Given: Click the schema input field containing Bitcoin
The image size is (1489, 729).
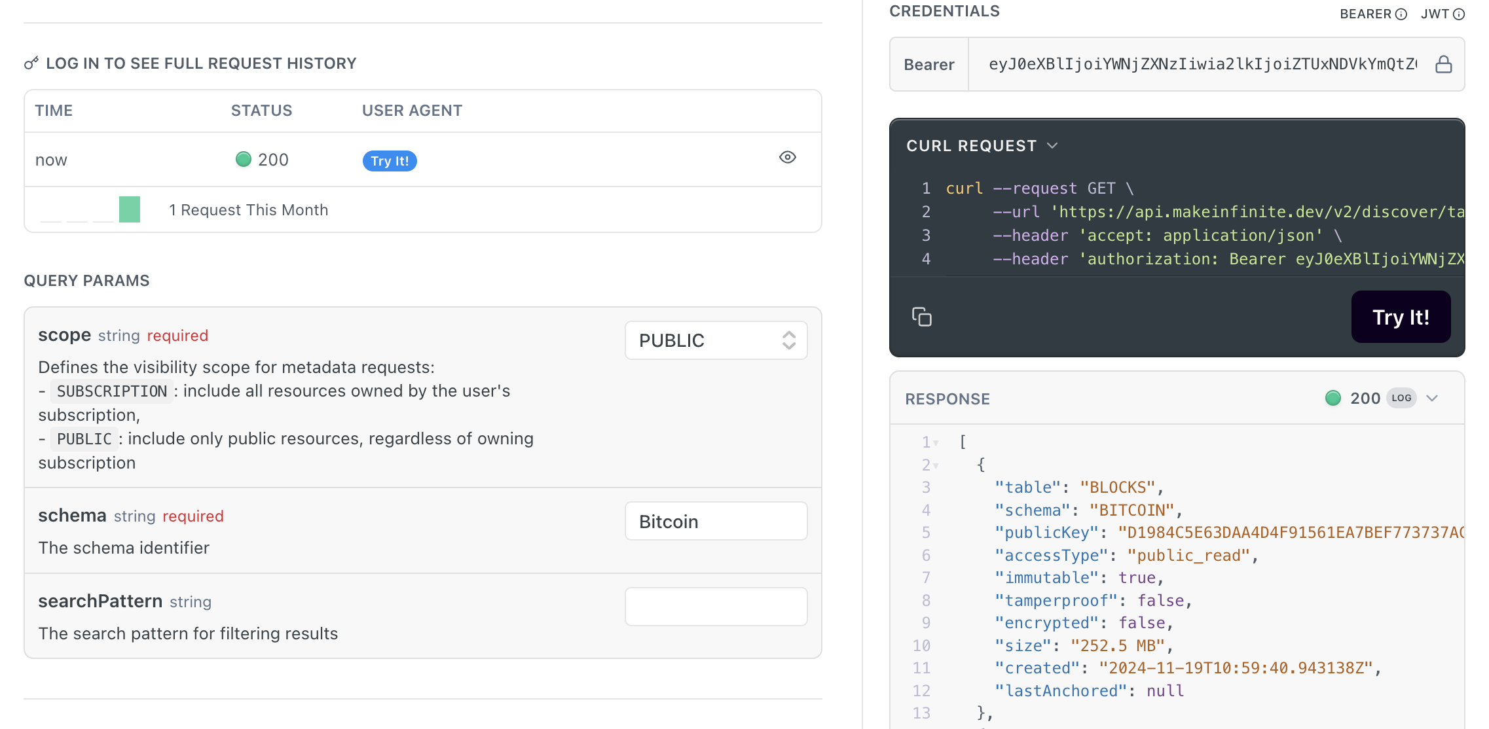Looking at the screenshot, I should pos(716,521).
